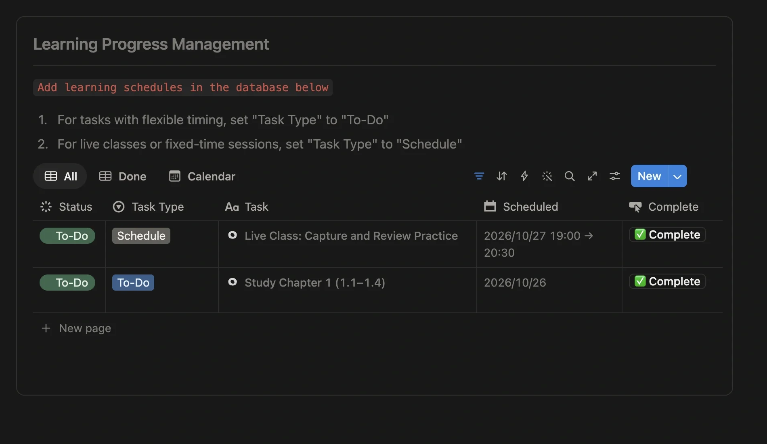Add a New page row

(76, 328)
